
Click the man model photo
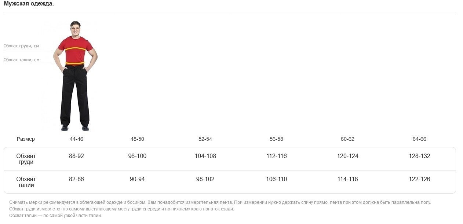(75, 76)
